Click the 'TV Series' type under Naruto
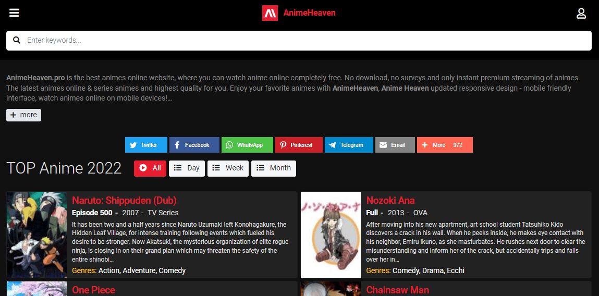The height and width of the screenshot is (296, 599). 163,213
